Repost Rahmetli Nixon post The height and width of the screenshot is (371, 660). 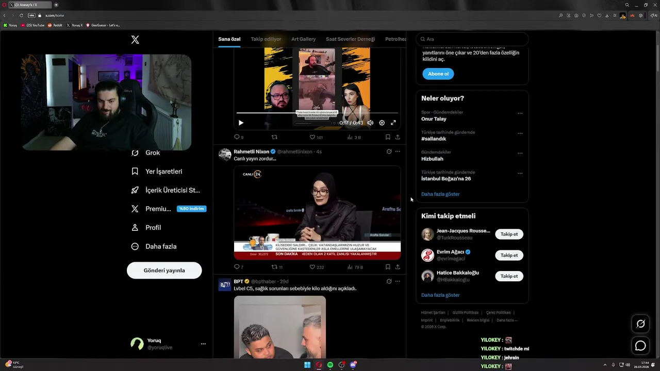coord(277,267)
